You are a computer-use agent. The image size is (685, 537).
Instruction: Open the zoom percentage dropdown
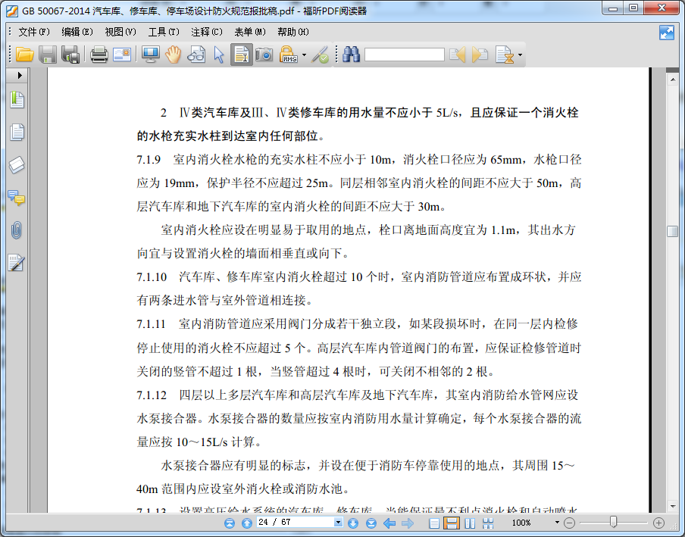(557, 523)
